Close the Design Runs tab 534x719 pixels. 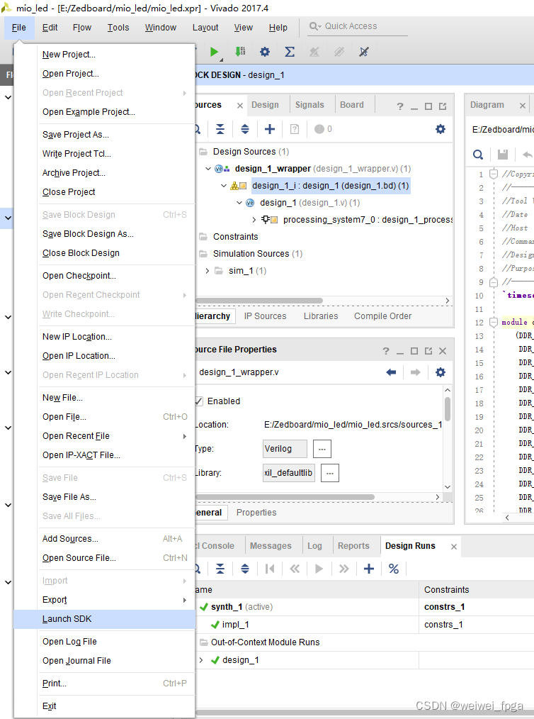coord(453,547)
